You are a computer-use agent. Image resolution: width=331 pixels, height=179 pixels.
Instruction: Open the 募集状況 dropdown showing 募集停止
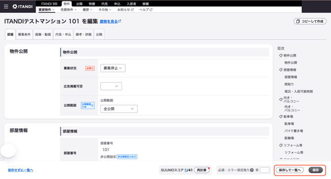click(113, 68)
